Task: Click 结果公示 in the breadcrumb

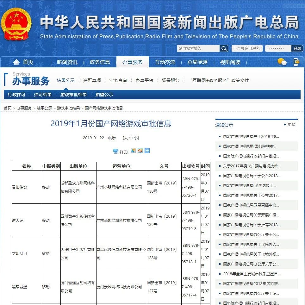Action: (x=44, y=108)
